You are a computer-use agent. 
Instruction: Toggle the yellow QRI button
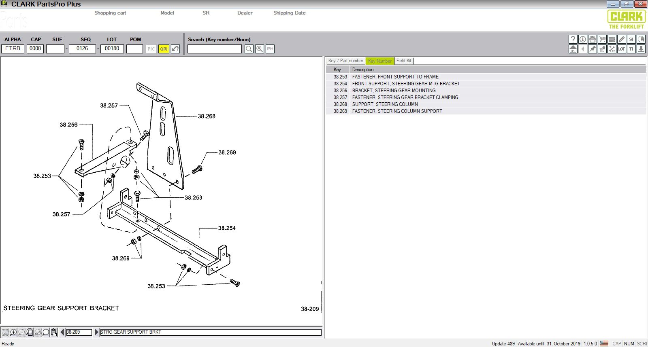click(164, 49)
